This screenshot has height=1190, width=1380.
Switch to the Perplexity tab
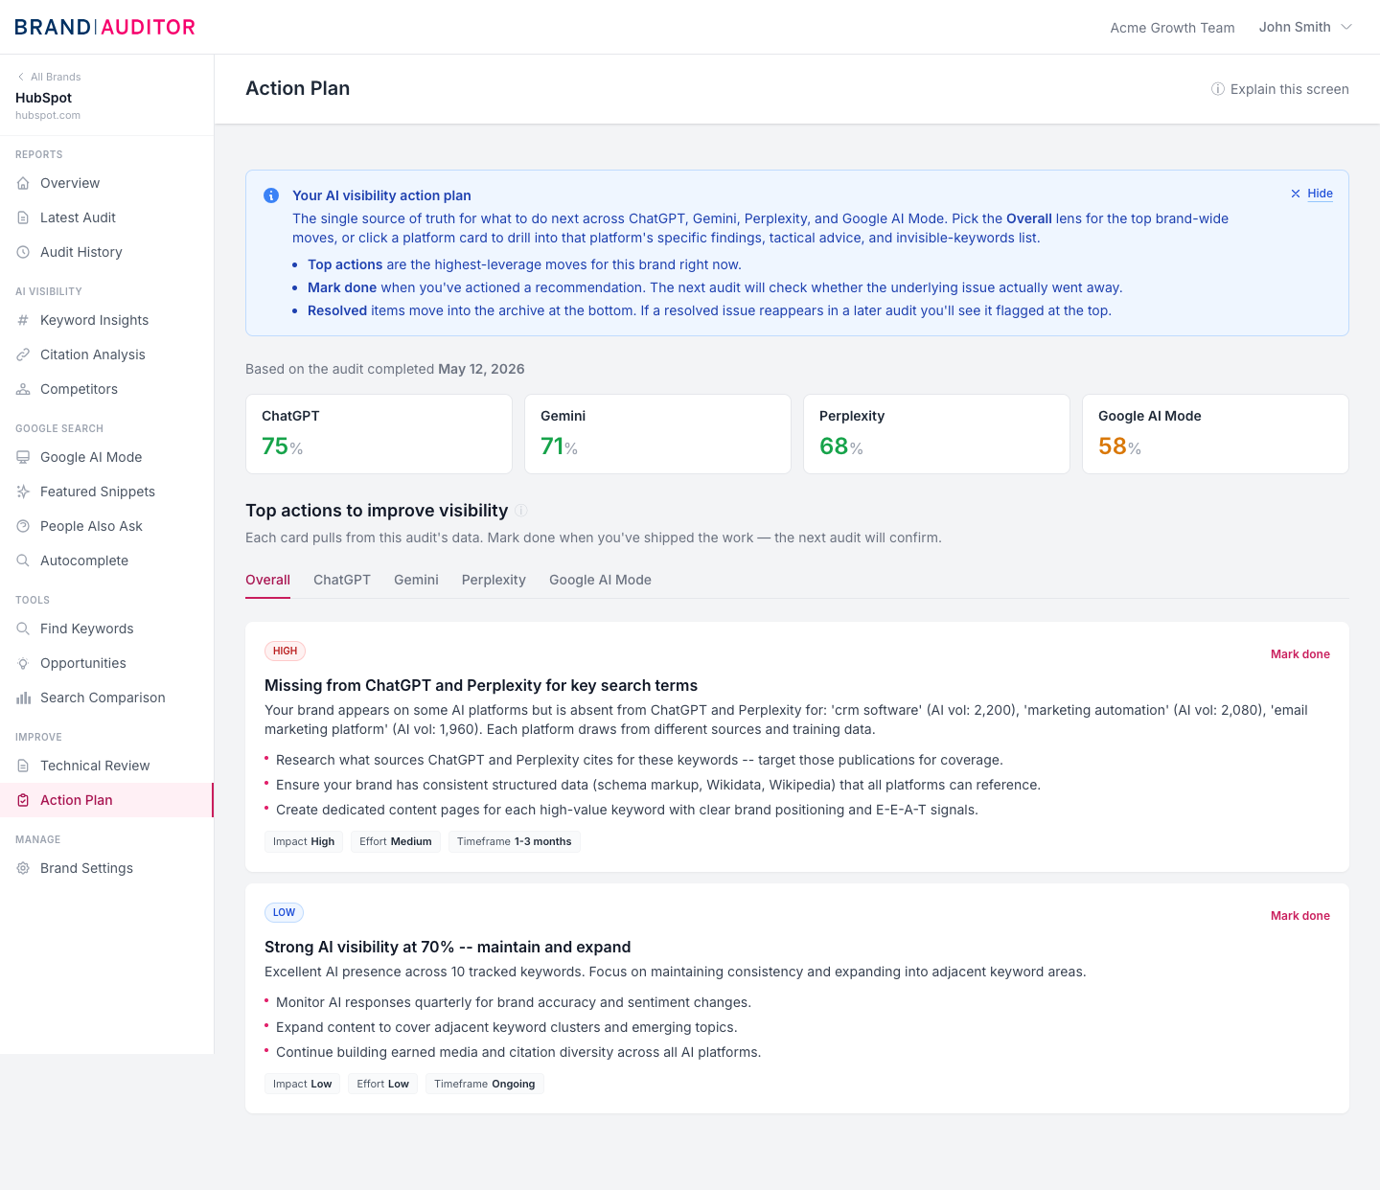pyautogui.click(x=494, y=580)
